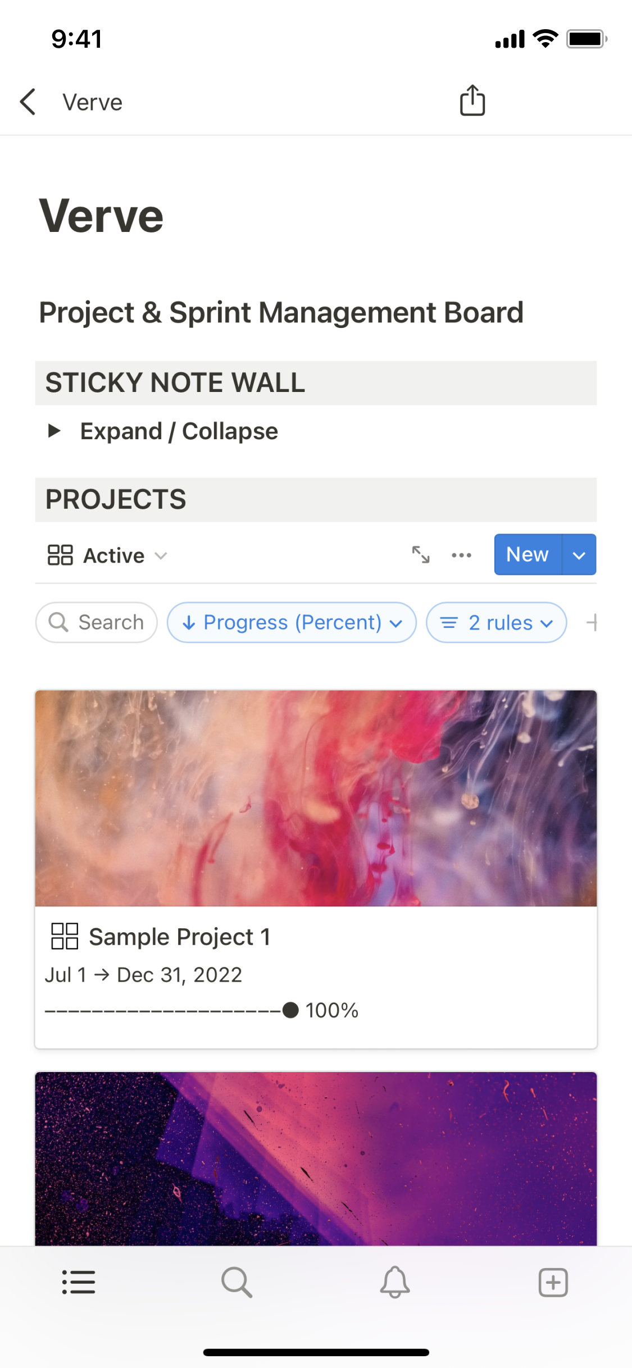The image size is (632, 1368).
Task: Open the second project's purple cover image
Action: 316,1158
